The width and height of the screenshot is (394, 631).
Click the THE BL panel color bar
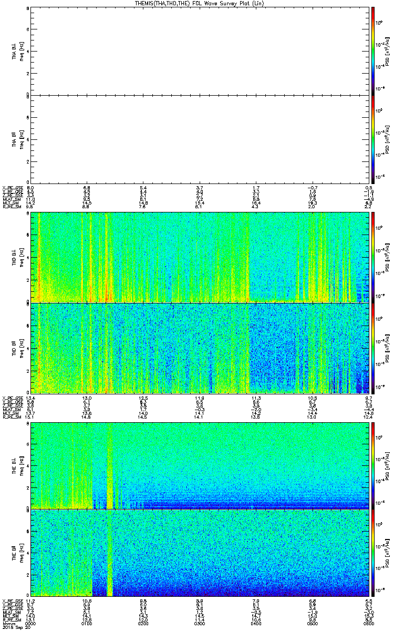373,466
